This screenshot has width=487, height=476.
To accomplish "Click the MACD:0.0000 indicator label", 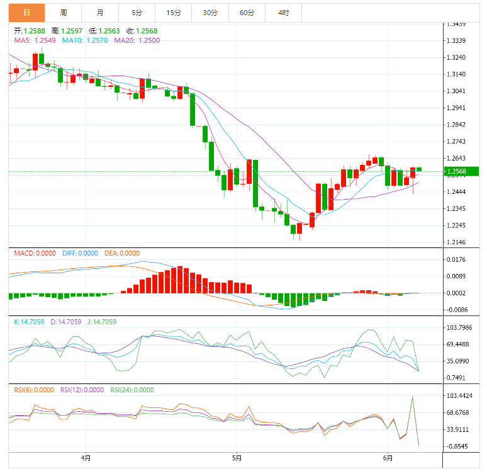I will [35, 253].
